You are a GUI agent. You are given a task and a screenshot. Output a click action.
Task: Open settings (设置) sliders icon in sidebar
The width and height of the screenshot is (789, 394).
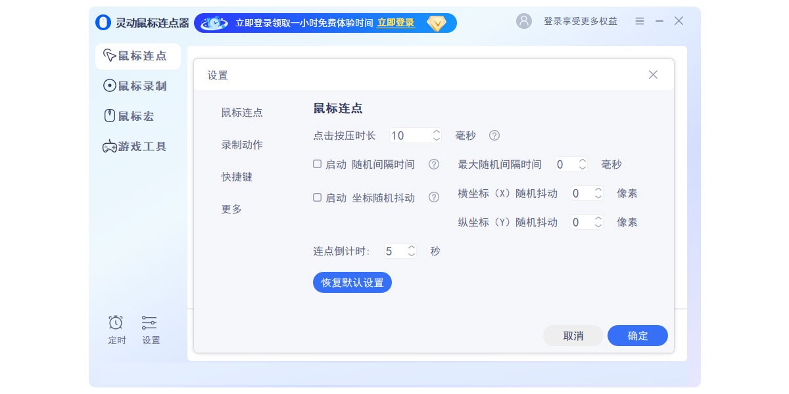(x=149, y=322)
